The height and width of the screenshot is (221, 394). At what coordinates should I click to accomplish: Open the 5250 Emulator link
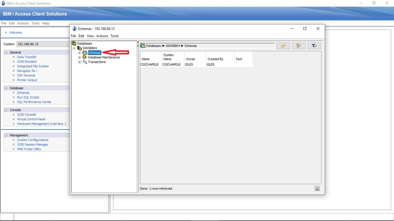coord(27,62)
